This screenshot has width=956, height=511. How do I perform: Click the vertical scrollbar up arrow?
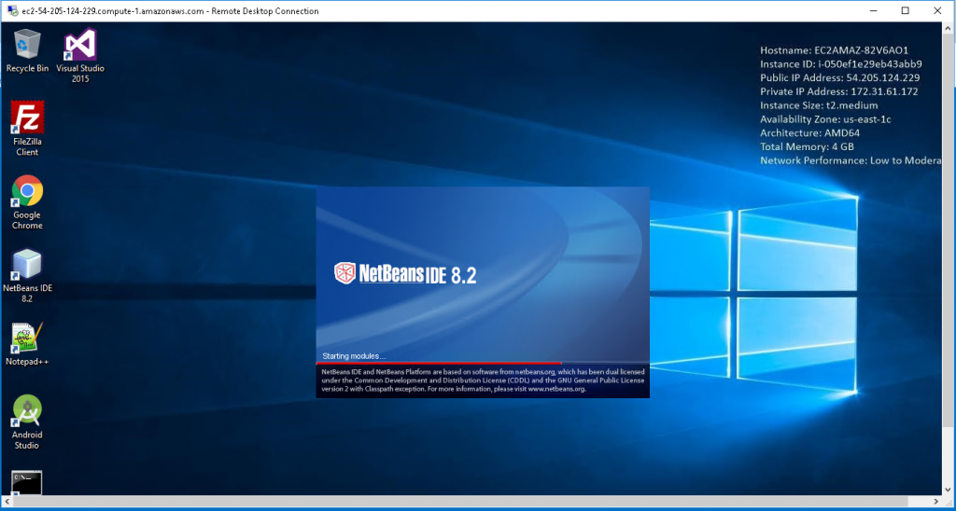pyautogui.click(x=949, y=29)
